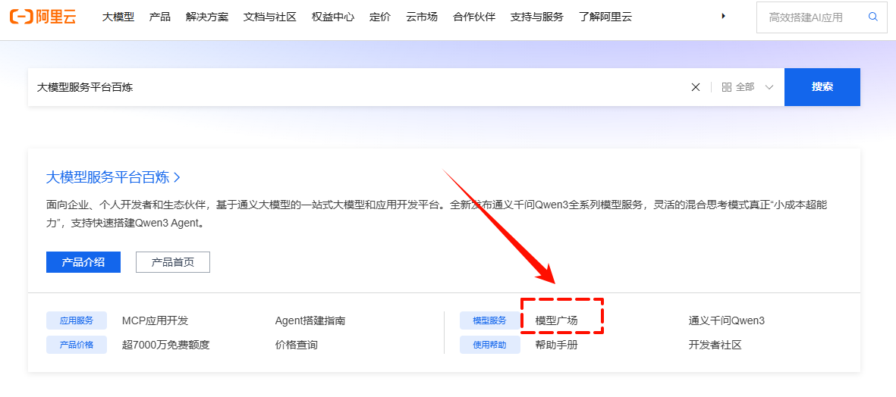The height and width of the screenshot is (397, 896).
Task: Click the 产品介绍 button
Action: [83, 262]
